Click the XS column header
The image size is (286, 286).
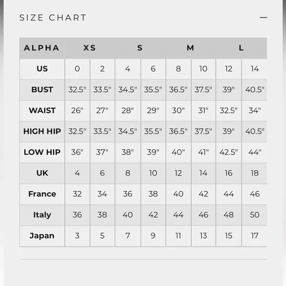[x=90, y=48]
